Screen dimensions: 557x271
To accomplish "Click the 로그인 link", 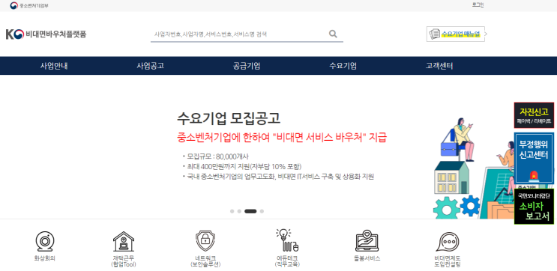I will tap(478, 5).
